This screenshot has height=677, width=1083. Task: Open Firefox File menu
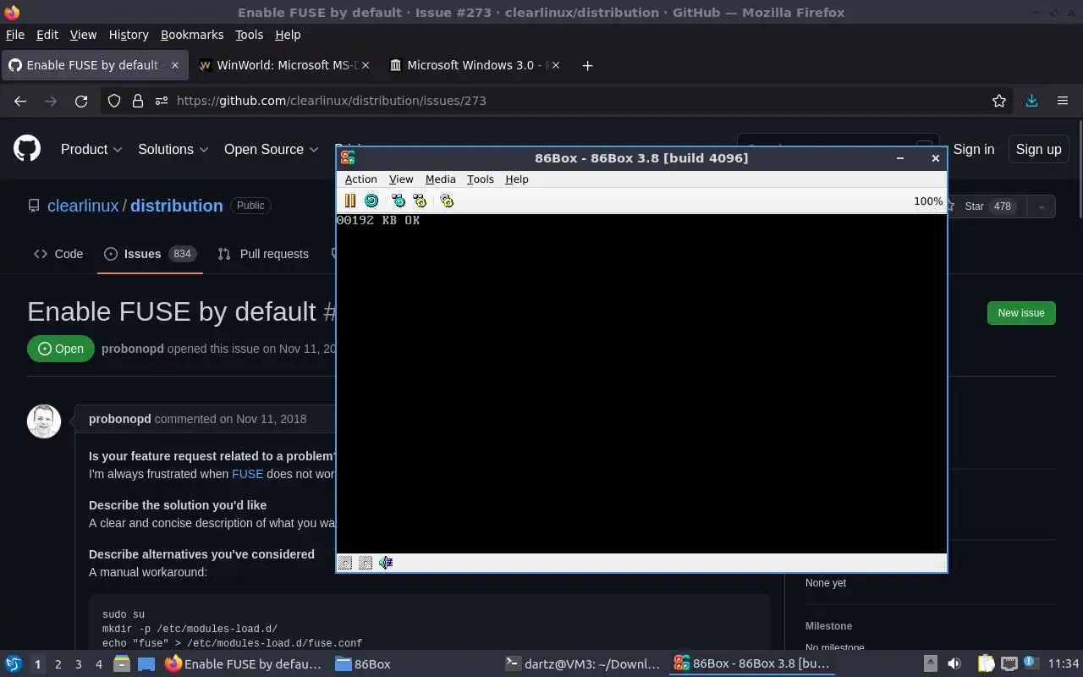(15, 35)
